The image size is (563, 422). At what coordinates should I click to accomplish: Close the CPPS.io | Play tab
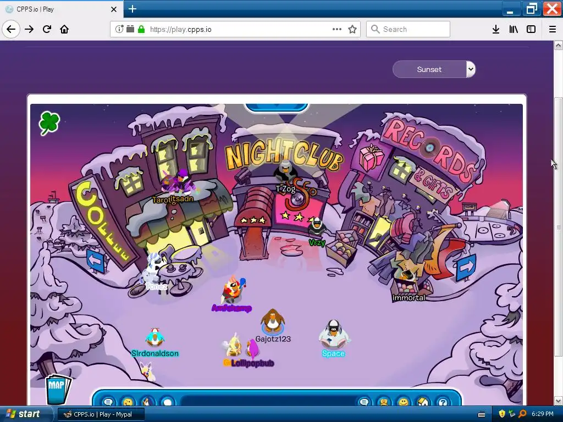click(113, 9)
